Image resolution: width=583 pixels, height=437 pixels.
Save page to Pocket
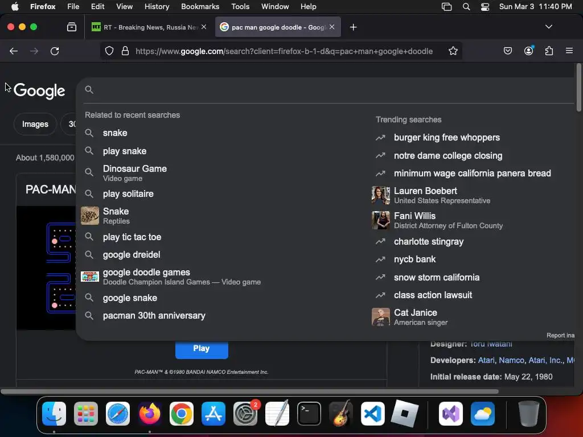(507, 51)
